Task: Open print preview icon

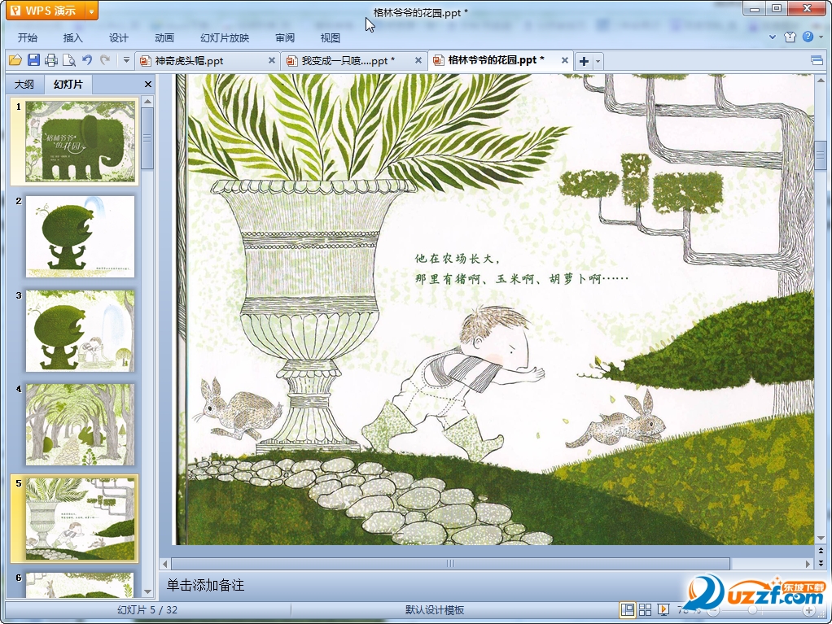Action: point(69,60)
